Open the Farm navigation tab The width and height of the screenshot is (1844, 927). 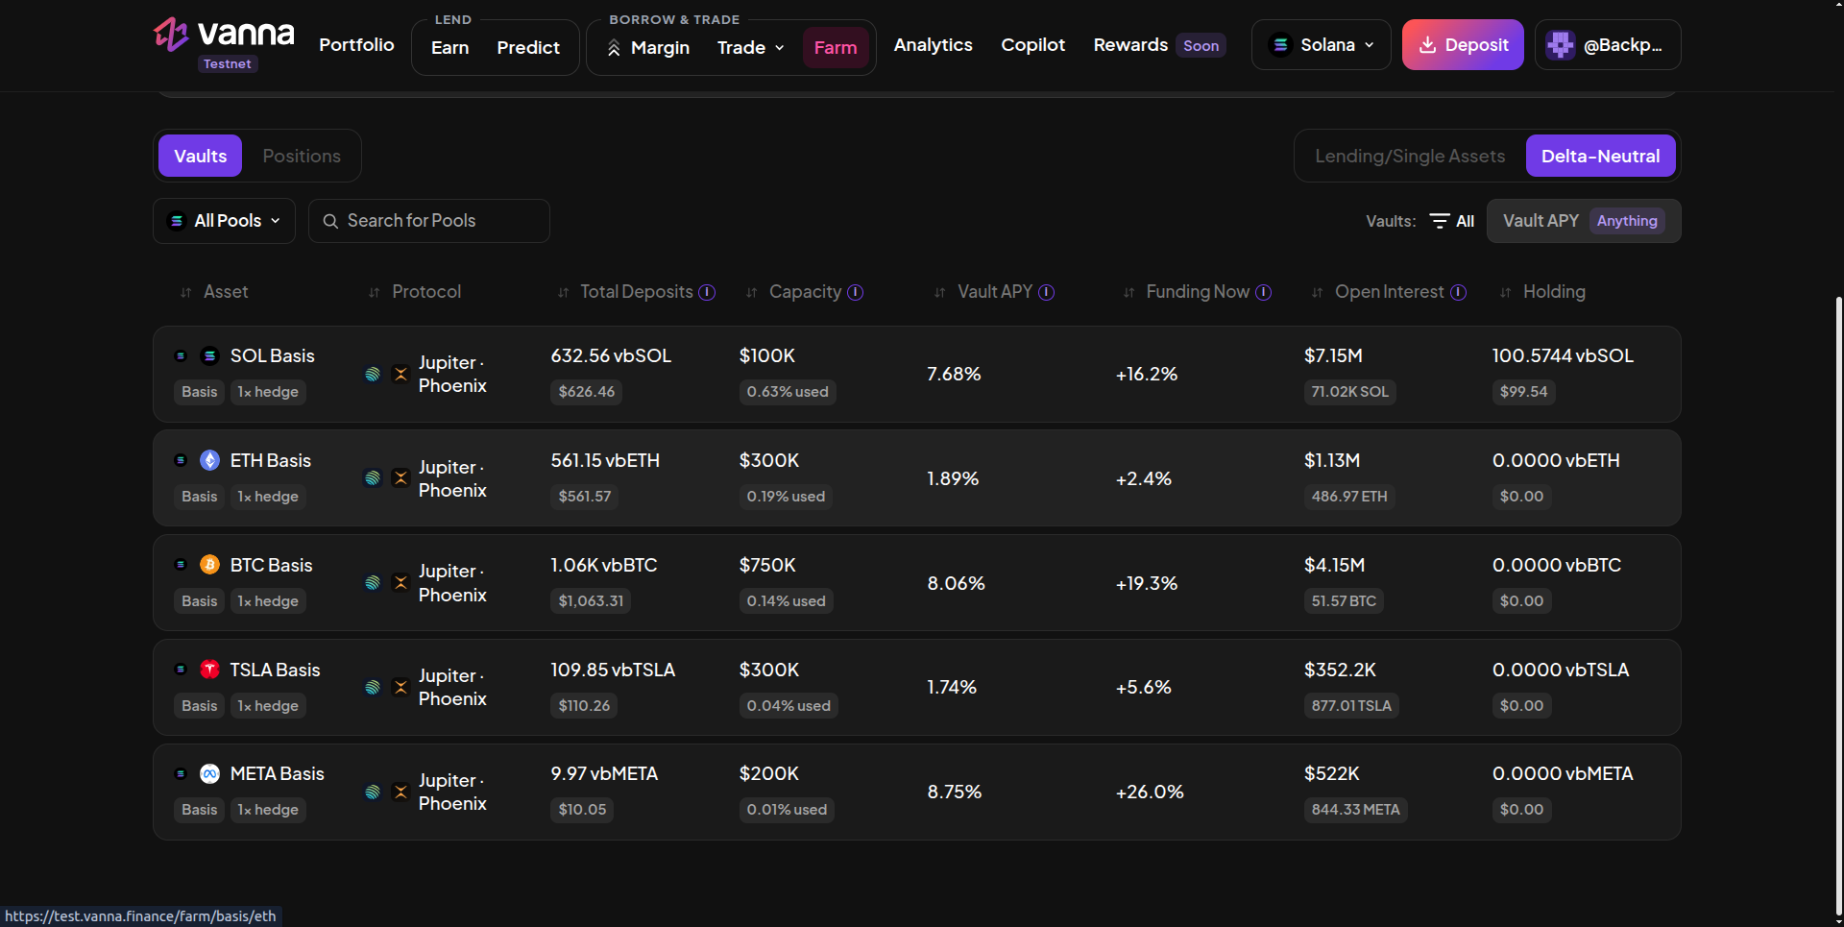pos(836,47)
